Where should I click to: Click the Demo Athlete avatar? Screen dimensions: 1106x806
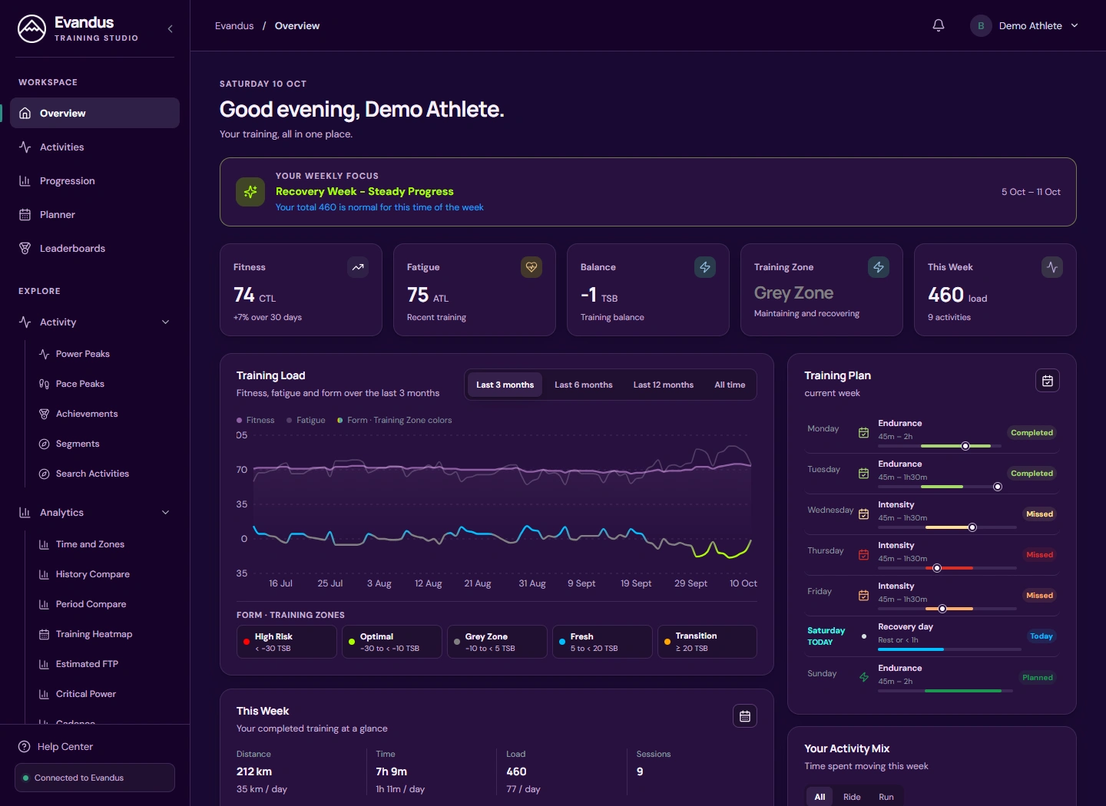click(x=981, y=25)
